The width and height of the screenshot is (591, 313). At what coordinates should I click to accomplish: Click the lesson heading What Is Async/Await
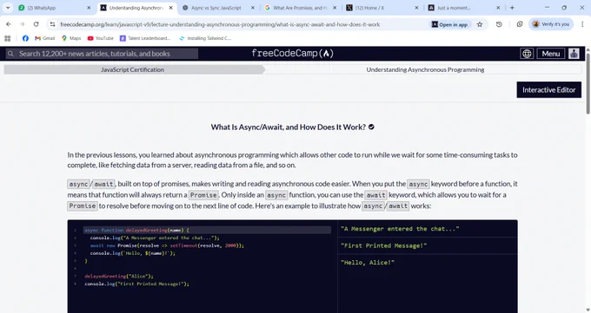[288, 127]
